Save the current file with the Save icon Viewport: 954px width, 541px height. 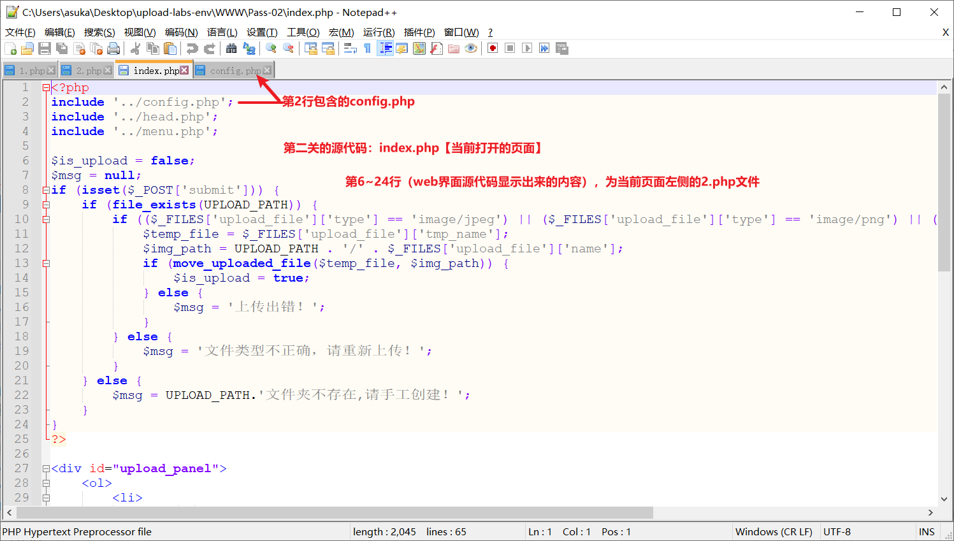[45, 48]
